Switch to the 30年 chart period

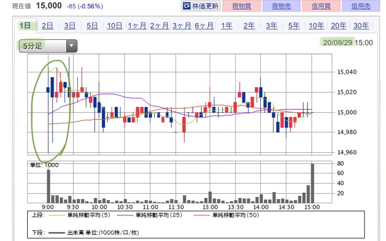point(361,26)
